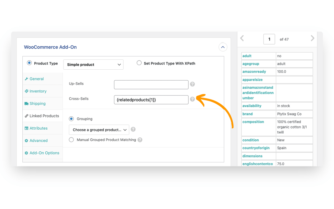The height and width of the screenshot is (209, 334).
Task: Open the Choose a grouped product dropdown
Action: click(x=99, y=129)
